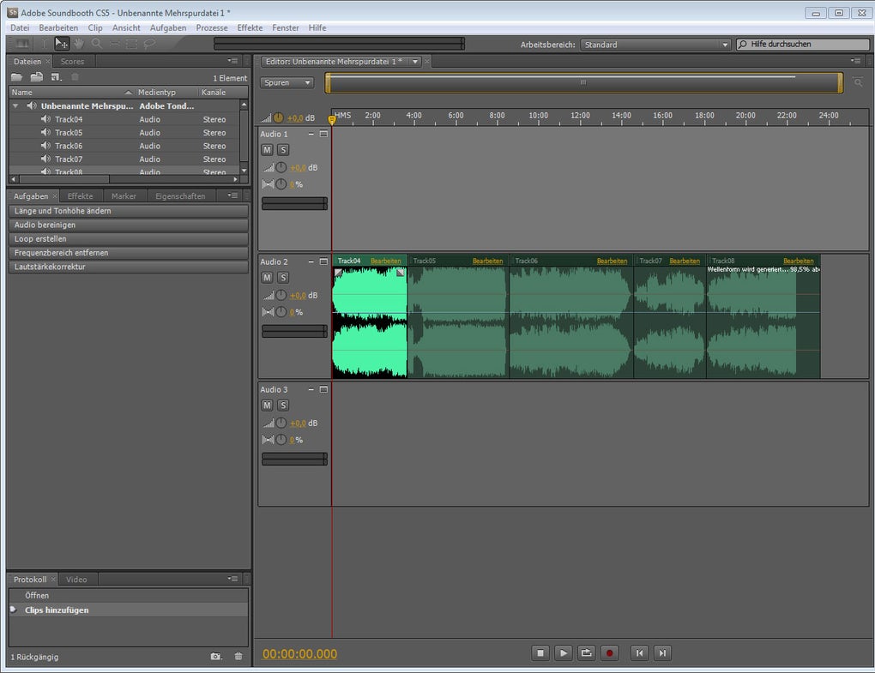Solo the Audio 2 track

click(x=283, y=277)
